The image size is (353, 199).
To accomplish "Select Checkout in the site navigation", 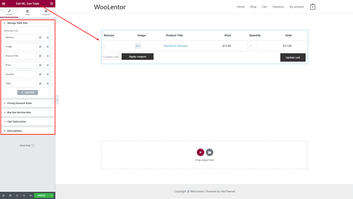I will pyautogui.click(x=278, y=7).
